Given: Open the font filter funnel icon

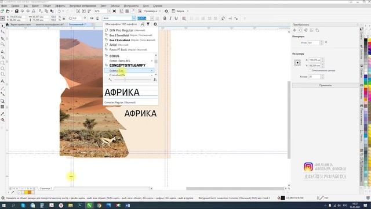Looking at the screenshot, I should pos(148,24).
